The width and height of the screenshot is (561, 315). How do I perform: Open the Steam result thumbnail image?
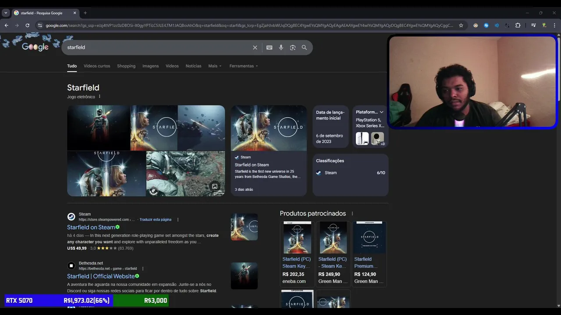244,227
